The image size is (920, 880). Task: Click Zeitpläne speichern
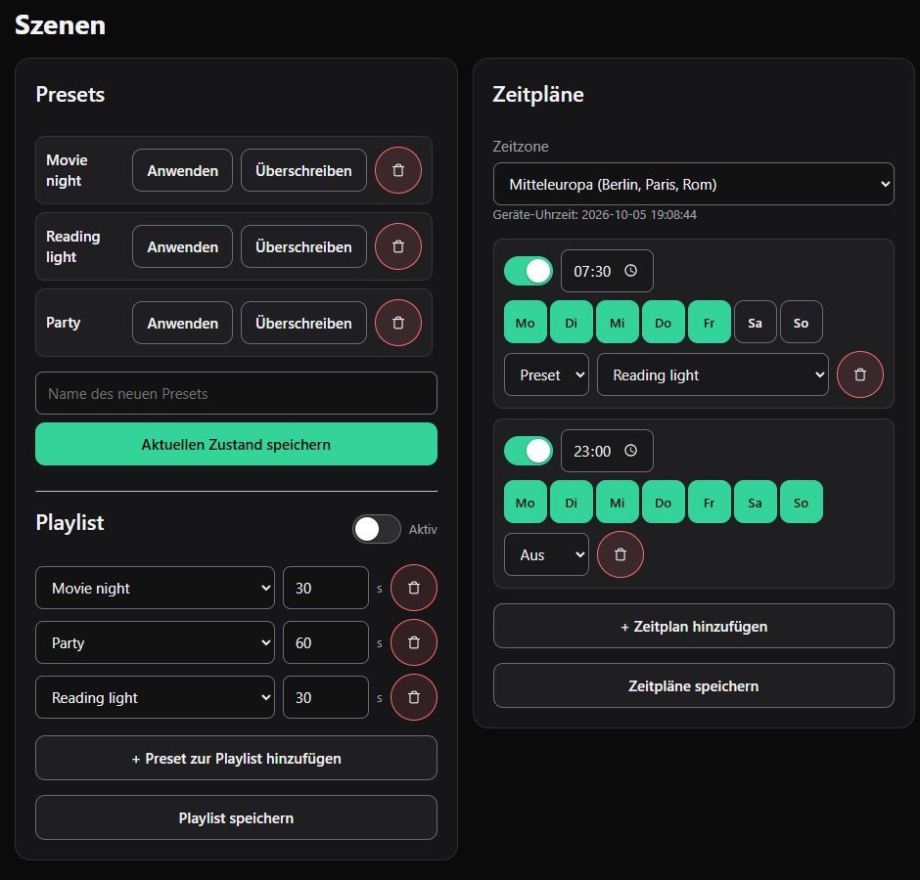[x=694, y=685]
